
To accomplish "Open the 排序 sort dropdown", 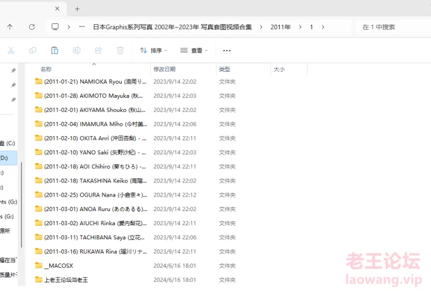I will (x=154, y=50).
